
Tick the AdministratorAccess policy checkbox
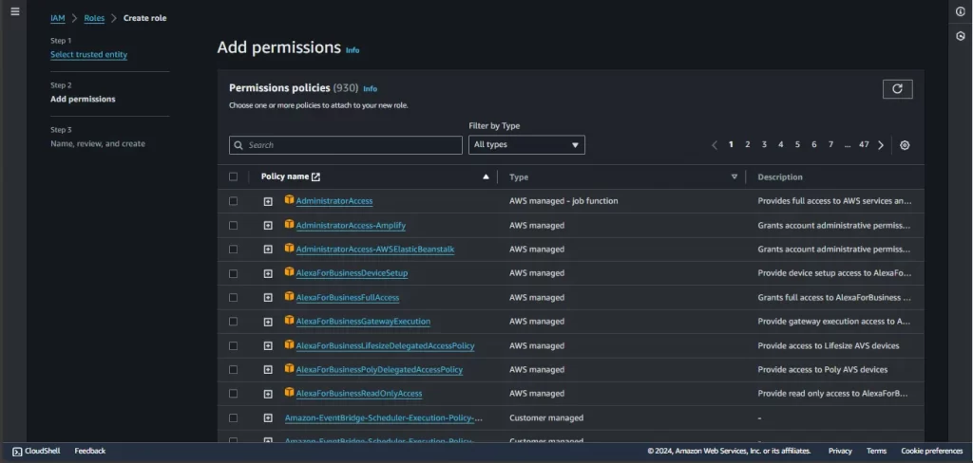234,201
